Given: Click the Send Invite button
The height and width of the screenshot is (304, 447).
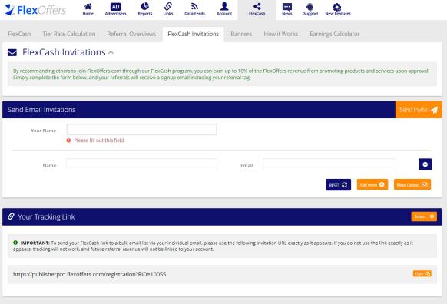Looking at the screenshot, I should 419,110.
